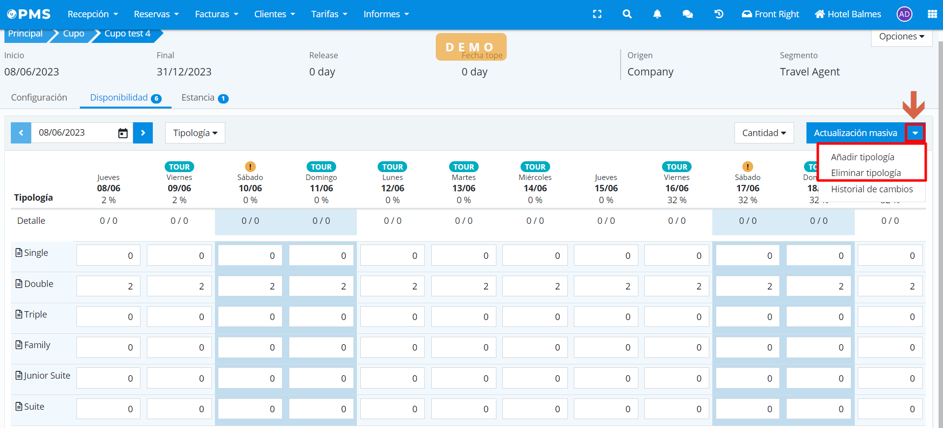Click the fullscreen expand icon
Viewport: 943px width, 428px height.
click(597, 14)
